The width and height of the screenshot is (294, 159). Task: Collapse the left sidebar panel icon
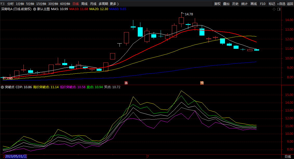coord(2,4)
